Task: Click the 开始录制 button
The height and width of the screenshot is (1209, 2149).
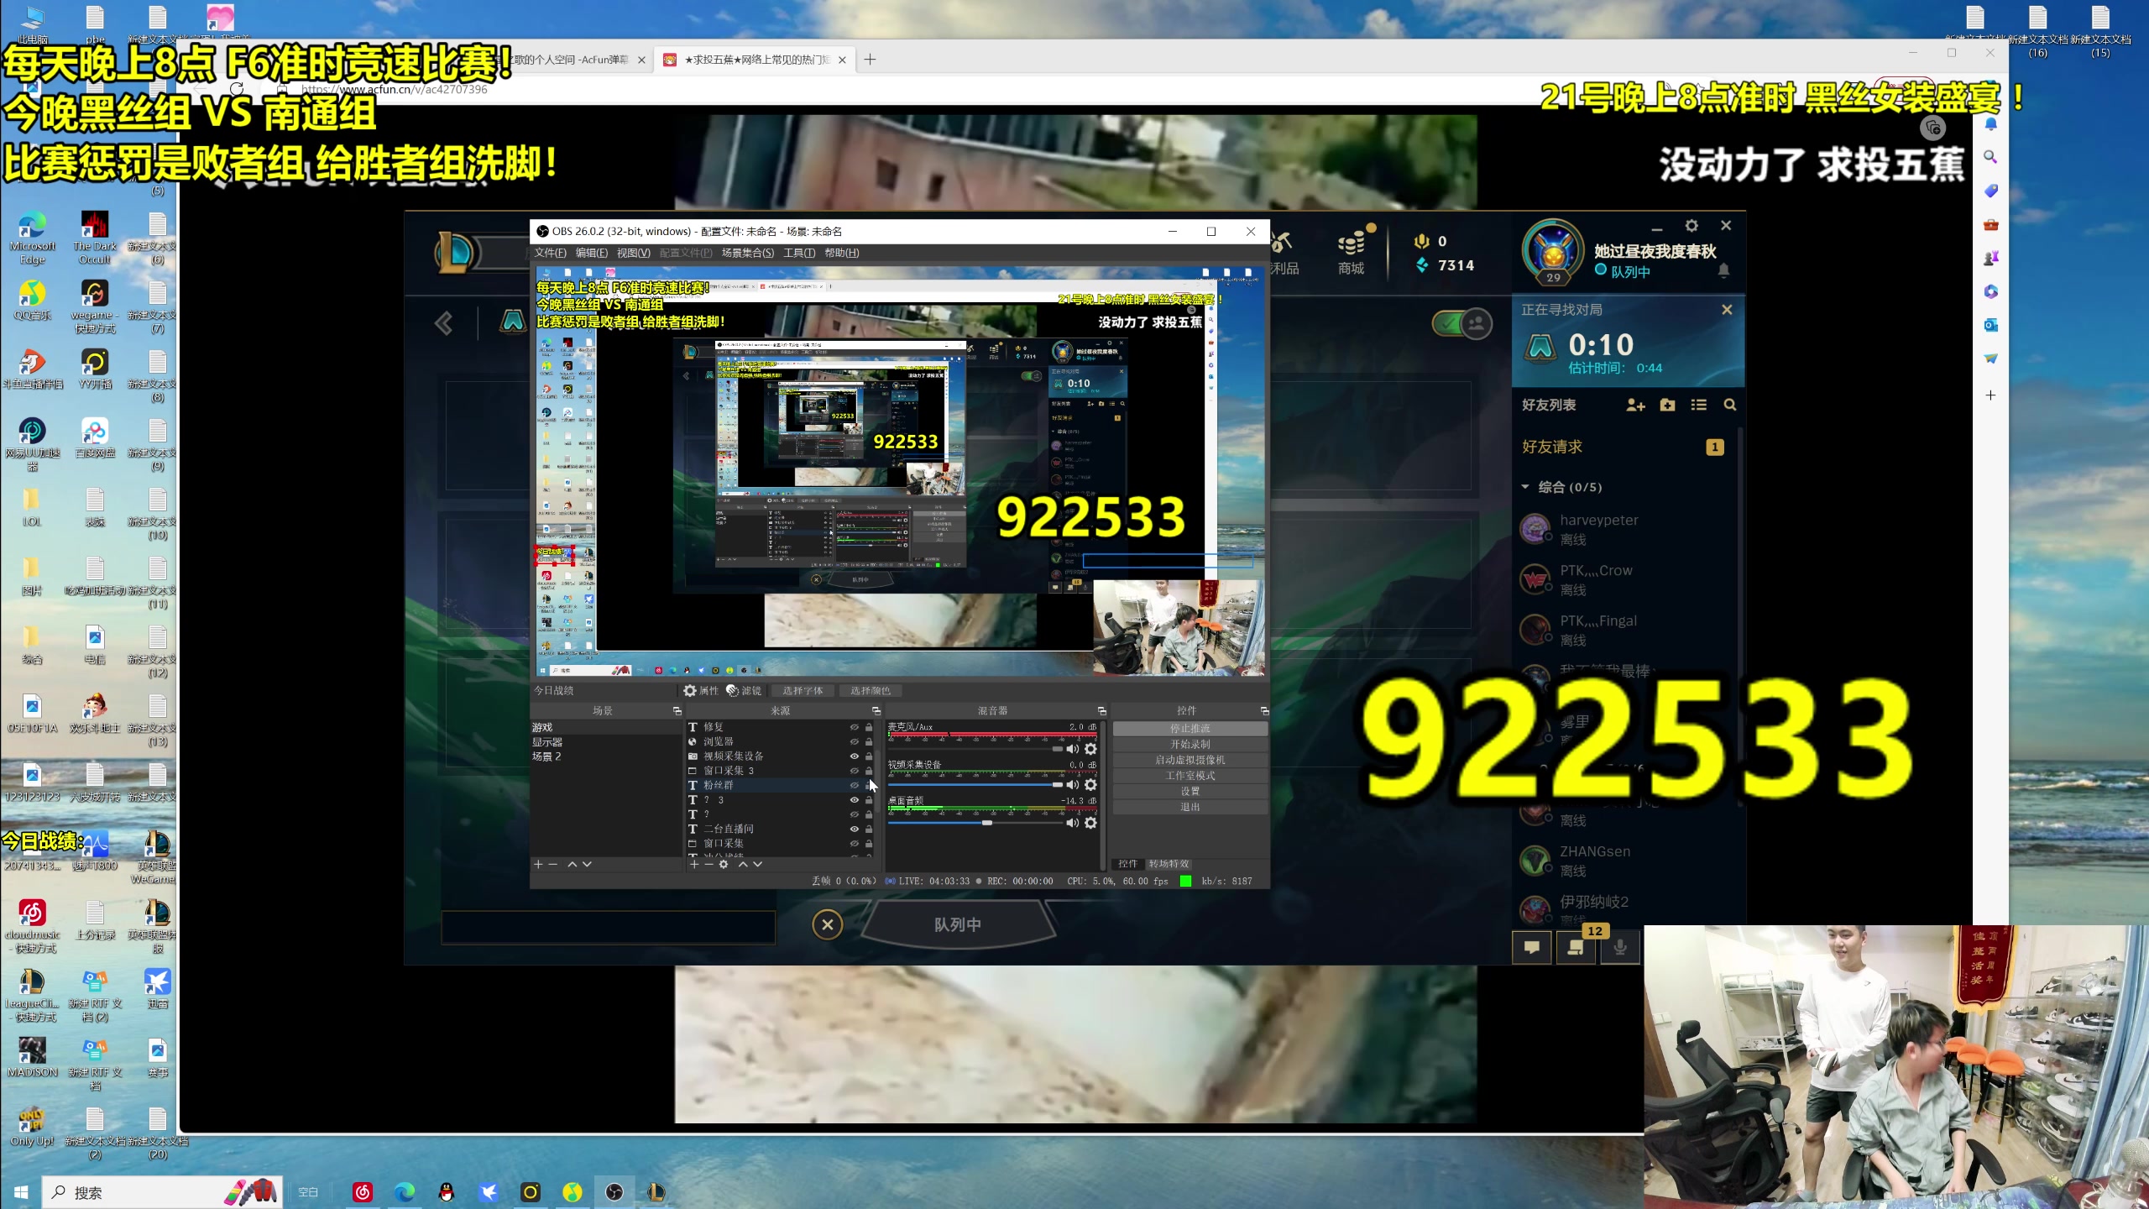Action: [1190, 745]
